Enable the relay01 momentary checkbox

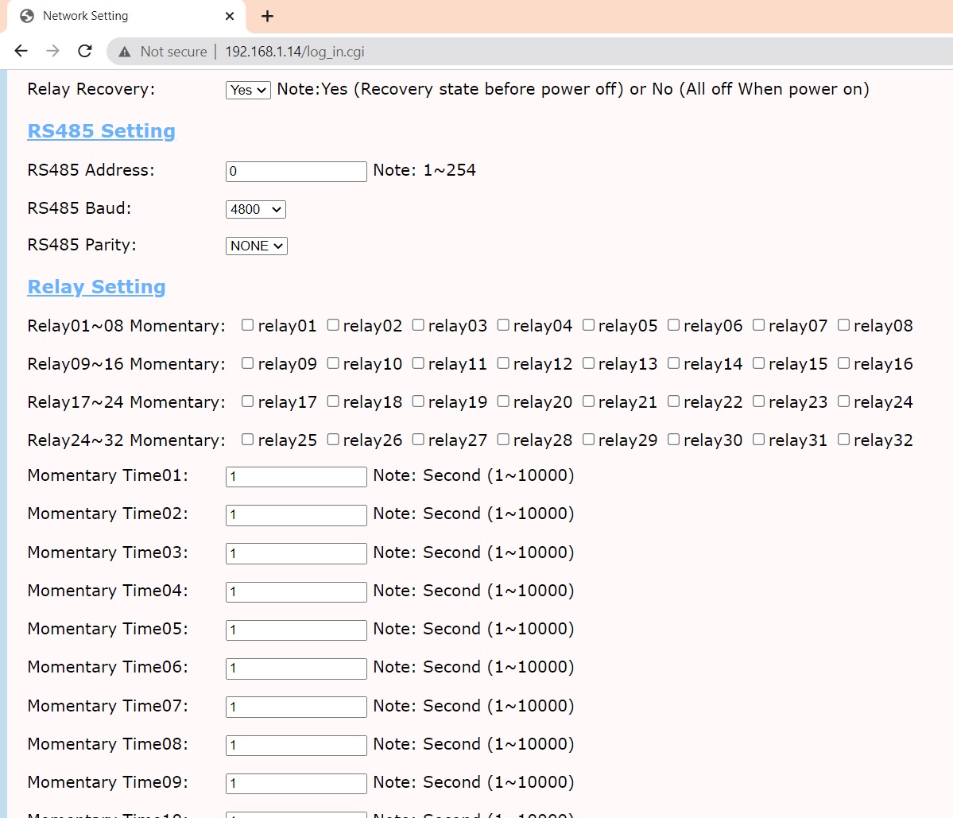pos(248,325)
